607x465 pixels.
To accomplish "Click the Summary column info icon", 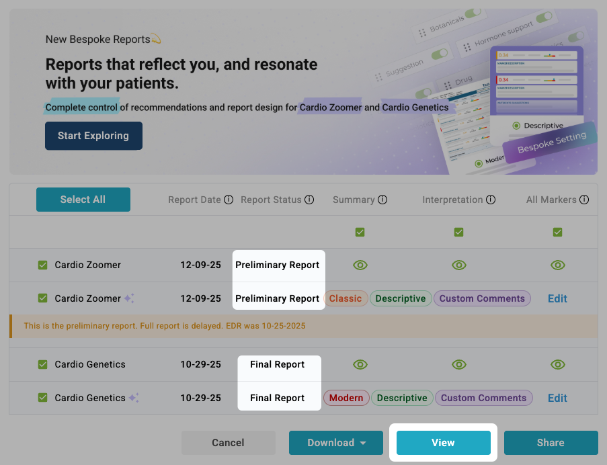I will [382, 200].
